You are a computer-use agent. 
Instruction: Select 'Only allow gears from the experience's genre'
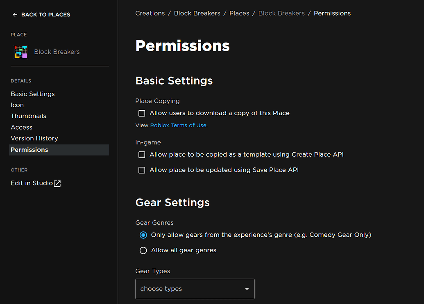143,235
